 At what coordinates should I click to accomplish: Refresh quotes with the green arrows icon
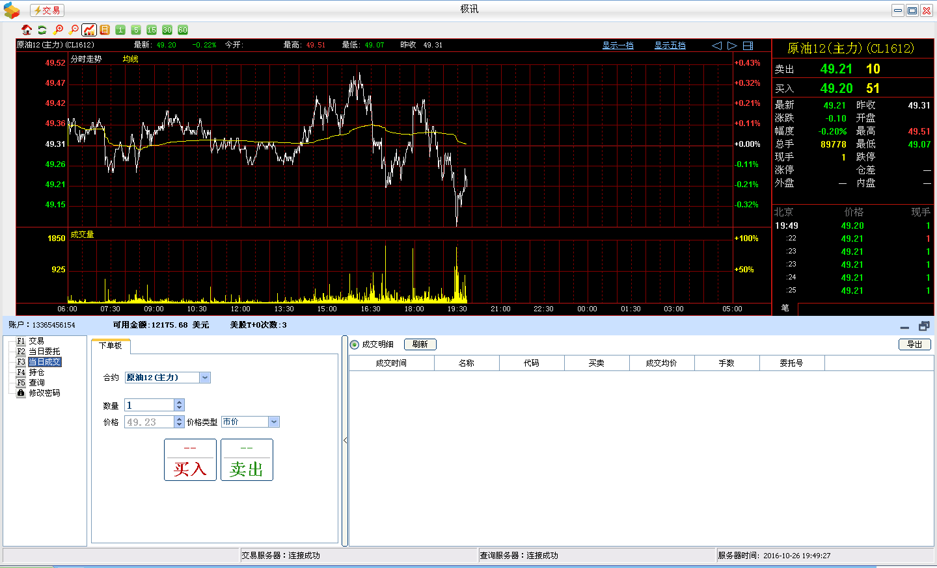pyautogui.click(x=42, y=30)
